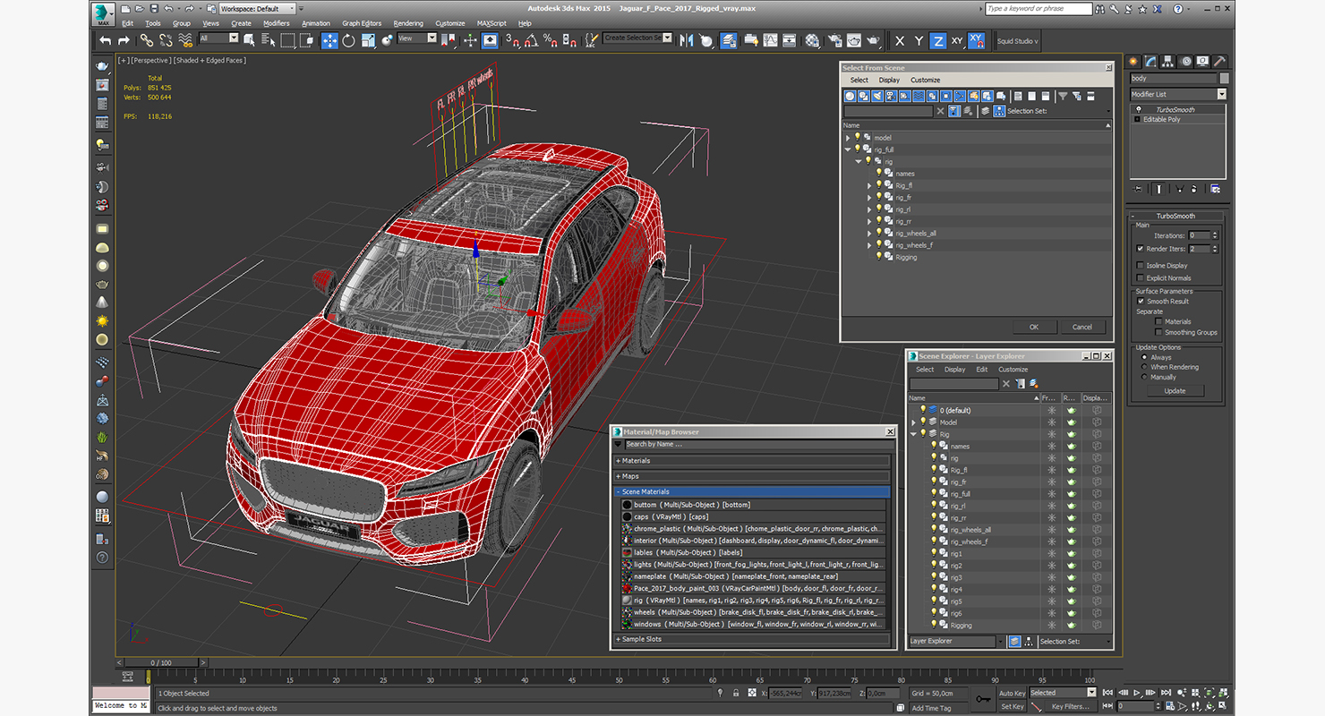
Task: Select the Move transform tool
Action: [x=329, y=40]
